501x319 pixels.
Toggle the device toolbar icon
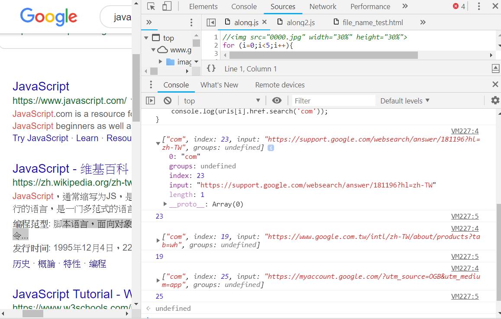(x=167, y=6)
